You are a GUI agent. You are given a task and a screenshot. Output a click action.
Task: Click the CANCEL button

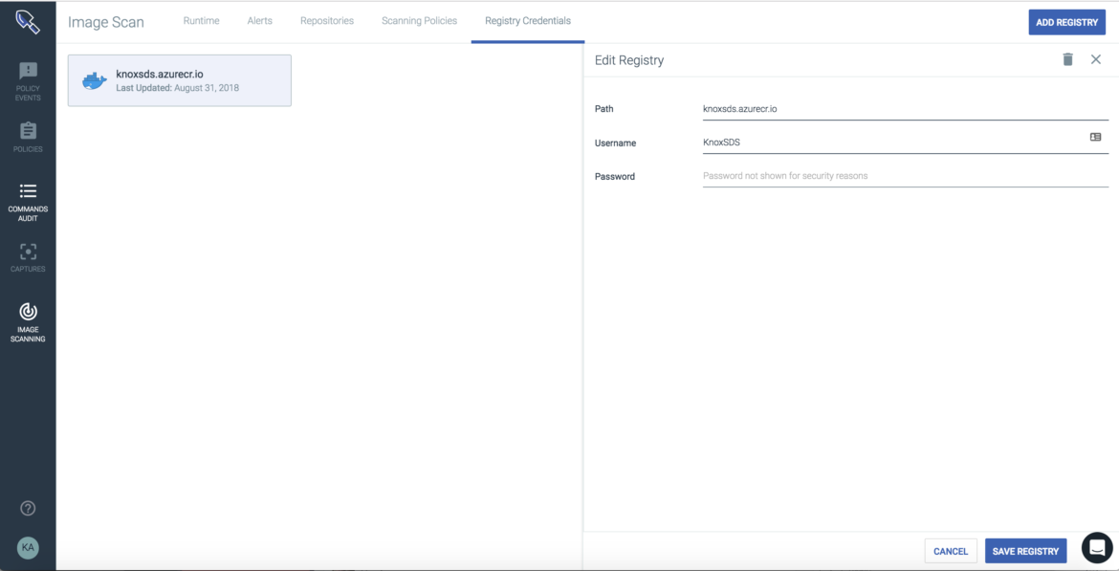point(951,551)
